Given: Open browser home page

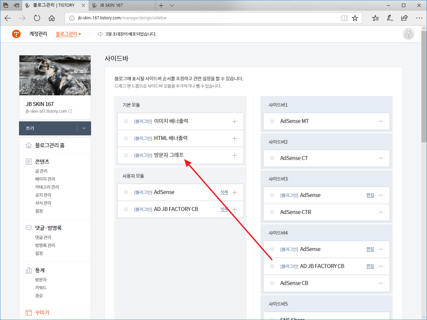Looking at the screenshot, I should point(52,18).
